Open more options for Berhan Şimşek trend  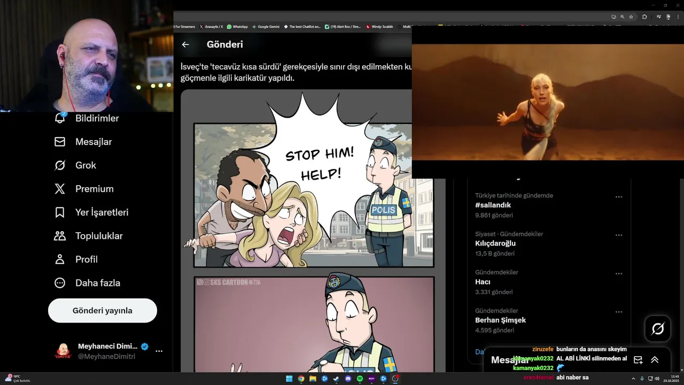619,312
